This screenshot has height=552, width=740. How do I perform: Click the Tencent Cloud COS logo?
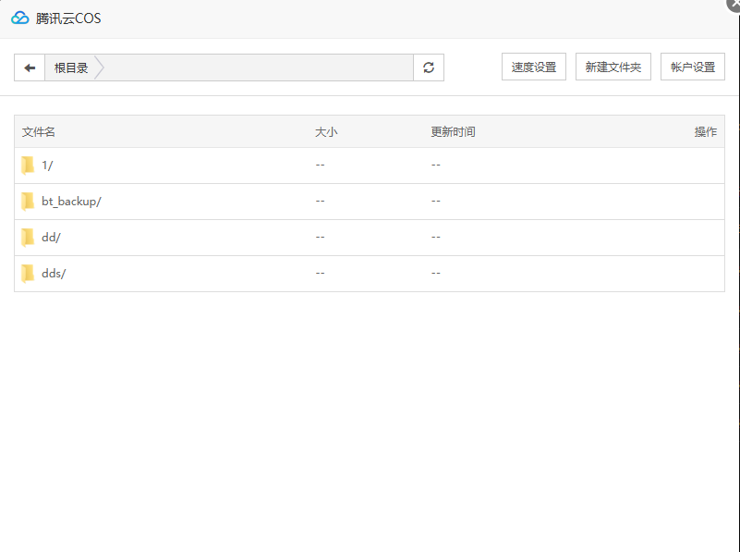pyautogui.click(x=20, y=18)
